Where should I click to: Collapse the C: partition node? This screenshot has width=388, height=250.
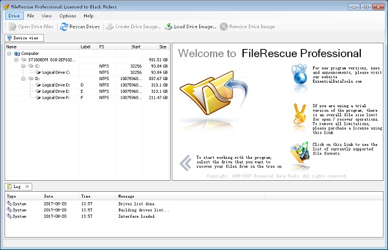[x=23, y=66]
